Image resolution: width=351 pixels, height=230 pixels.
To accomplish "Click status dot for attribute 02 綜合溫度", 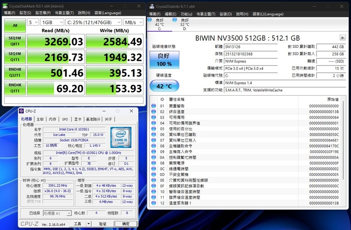I will click(x=153, y=111).
